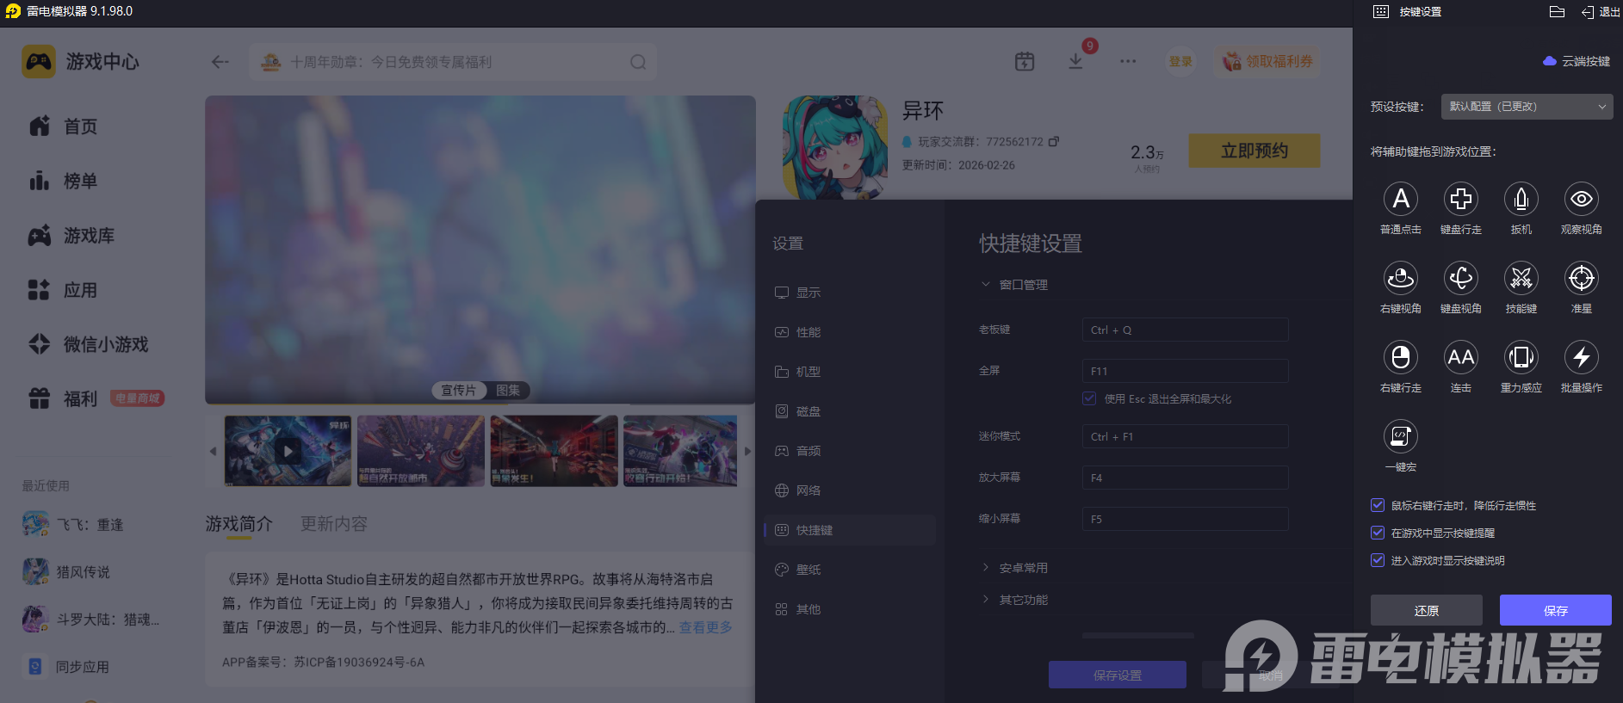Viewport: 1623px width, 703px height.
Task: Open the 云端按键 cloud keymap
Action: [x=1577, y=61]
